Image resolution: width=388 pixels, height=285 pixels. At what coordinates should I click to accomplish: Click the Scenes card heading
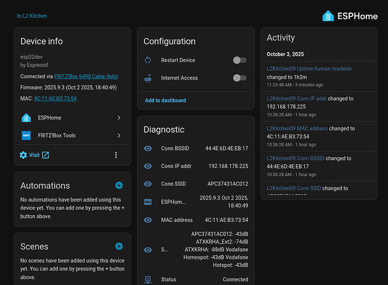(34, 247)
